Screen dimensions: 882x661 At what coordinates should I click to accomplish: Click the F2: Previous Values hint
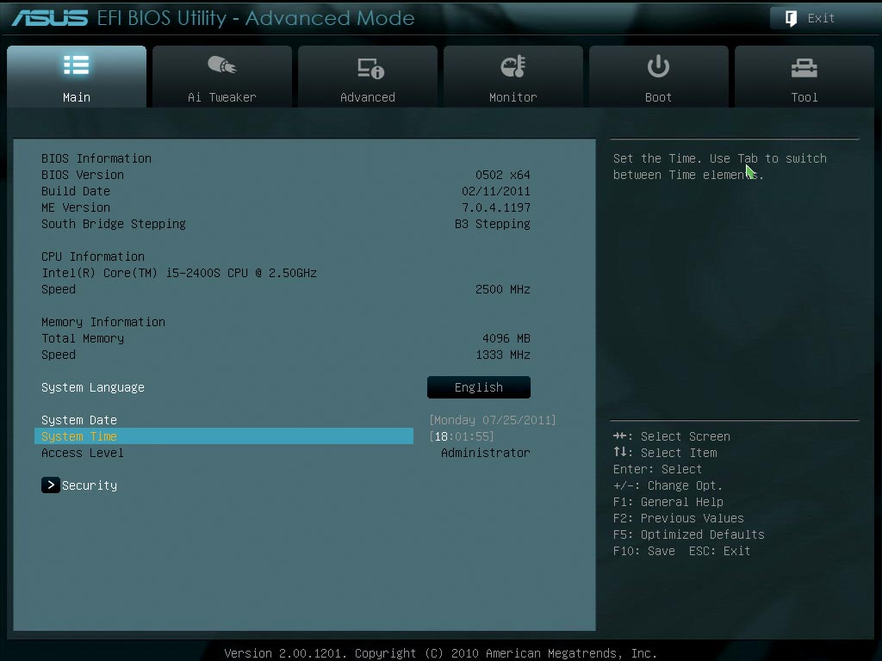click(x=679, y=517)
